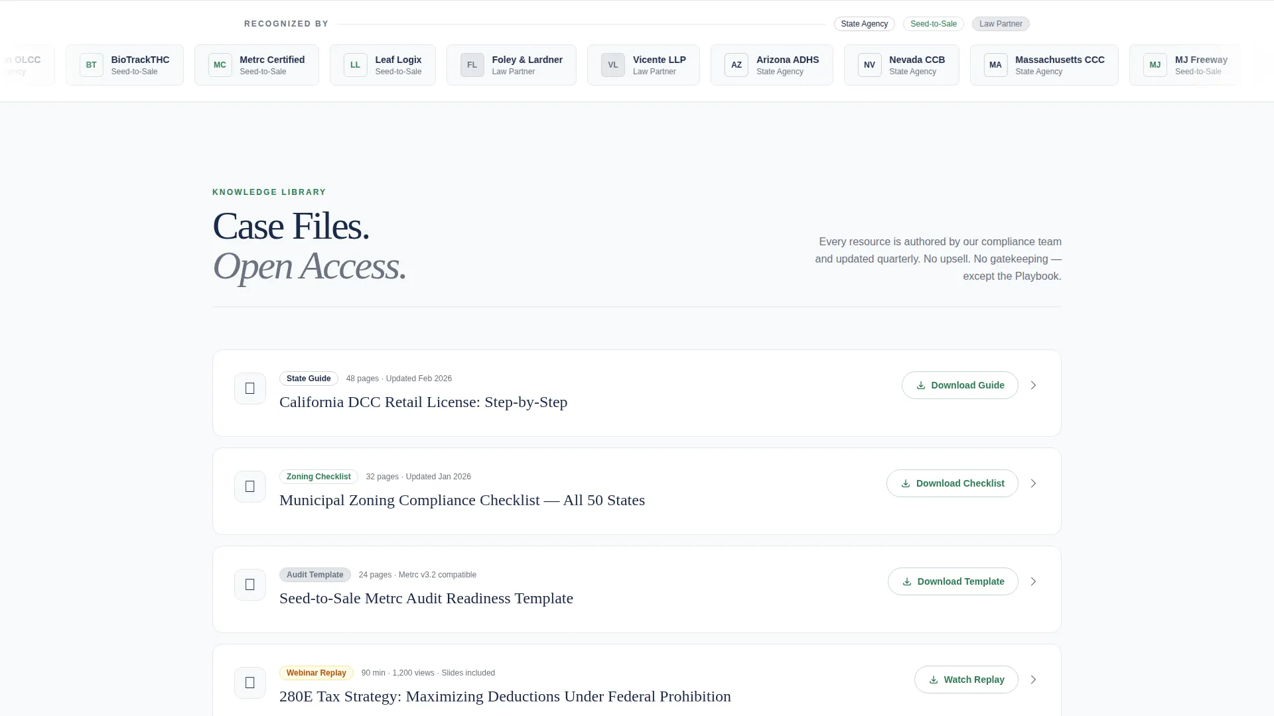
Task: Select the Leaf Logix partner name
Action: (x=398, y=60)
